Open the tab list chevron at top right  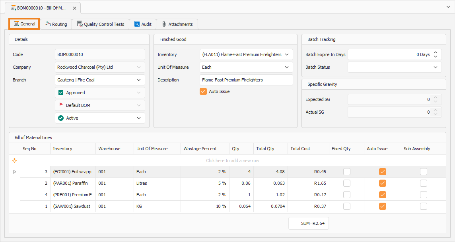(448, 7)
